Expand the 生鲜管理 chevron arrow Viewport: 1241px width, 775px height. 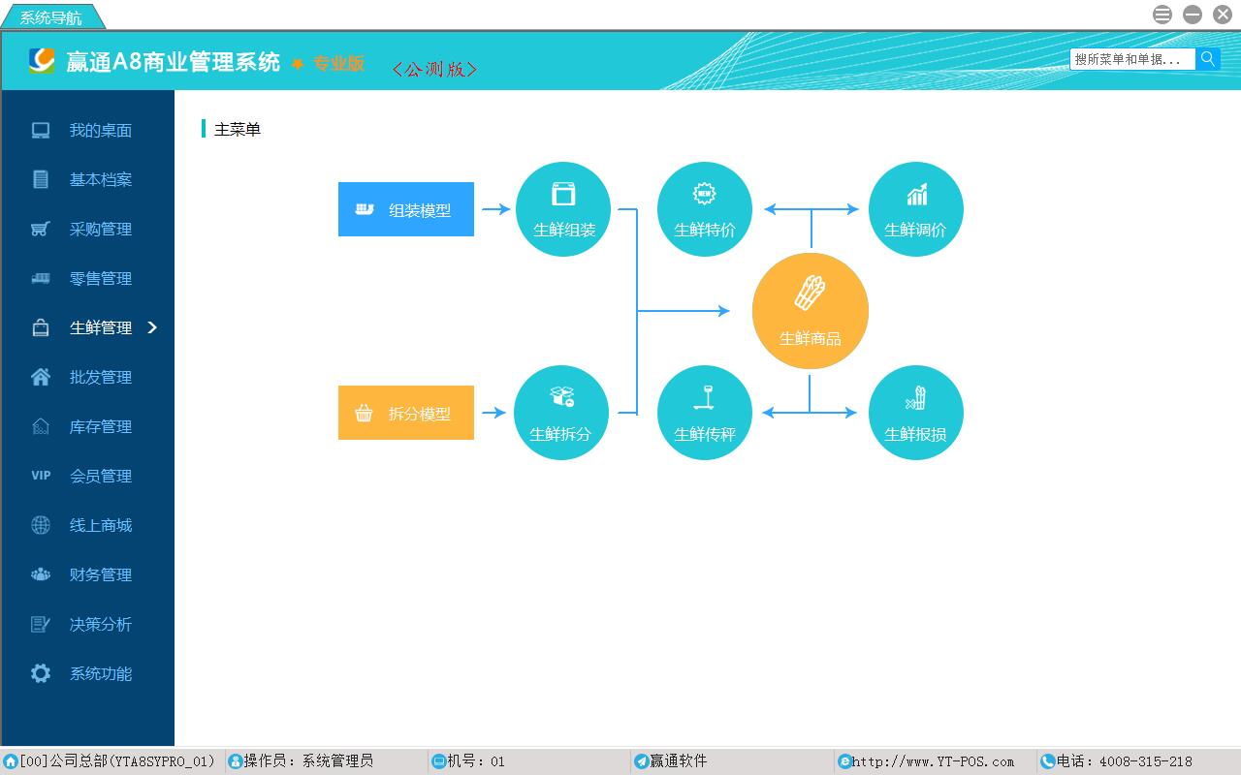[152, 327]
